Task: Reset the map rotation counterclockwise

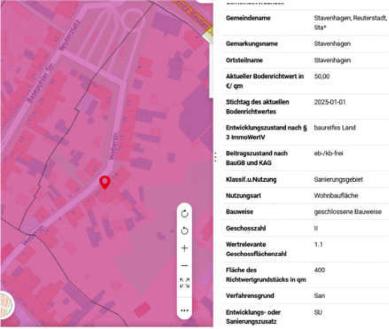Action: [183, 231]
